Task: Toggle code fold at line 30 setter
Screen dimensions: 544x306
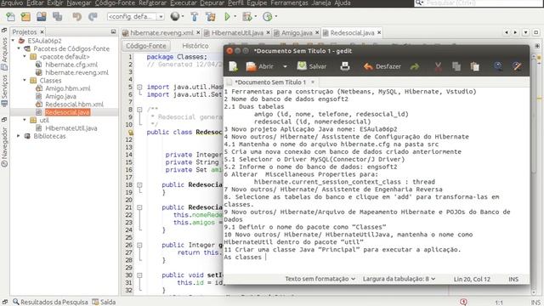Action: 139,275
